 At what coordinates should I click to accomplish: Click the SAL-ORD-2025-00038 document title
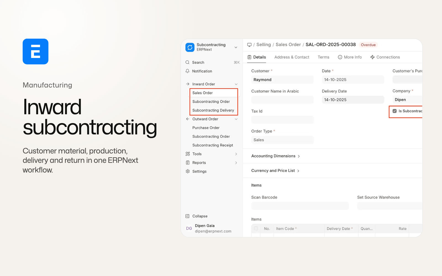coord(331,45)
